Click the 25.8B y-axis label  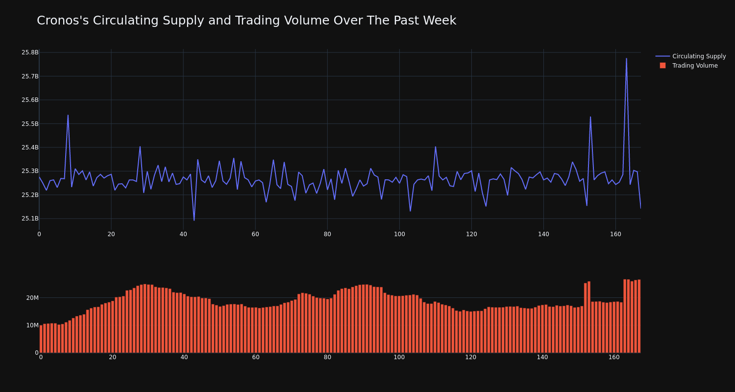point(30,52)
